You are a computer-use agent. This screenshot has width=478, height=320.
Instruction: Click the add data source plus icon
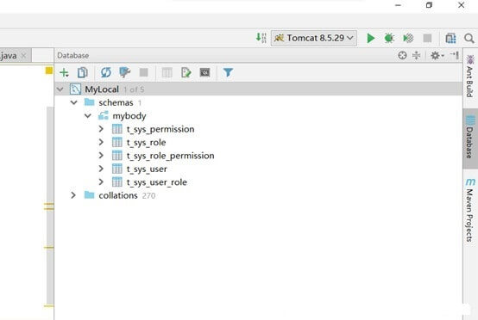(64, 72)
